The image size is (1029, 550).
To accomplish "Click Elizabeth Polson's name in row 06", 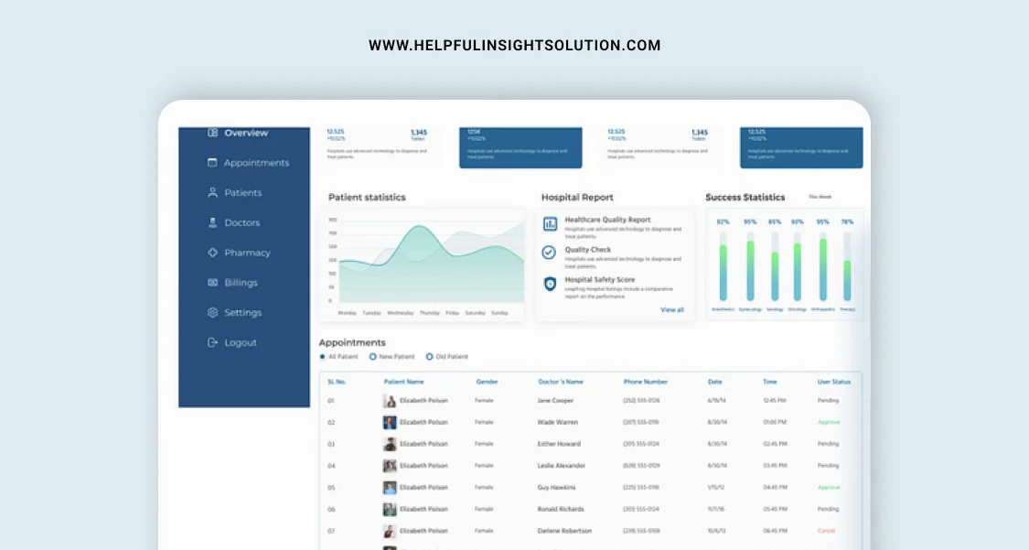I will 423,509.
